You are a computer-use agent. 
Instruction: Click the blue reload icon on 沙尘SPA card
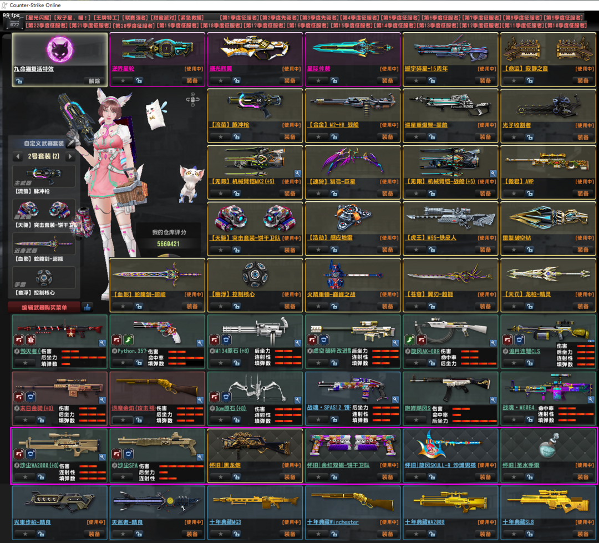tap(128, 454)
